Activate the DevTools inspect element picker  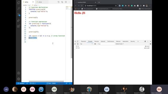coord(75,41)
